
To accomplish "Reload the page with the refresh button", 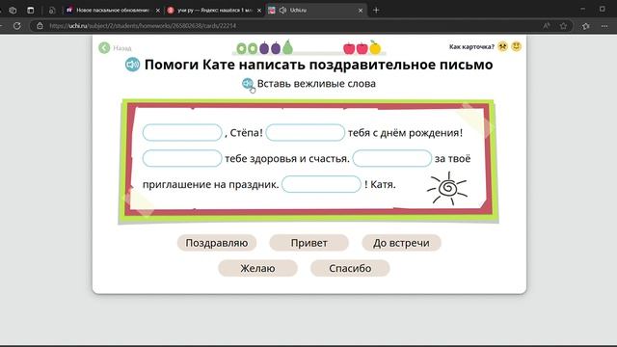I will [x=17, y=26].
